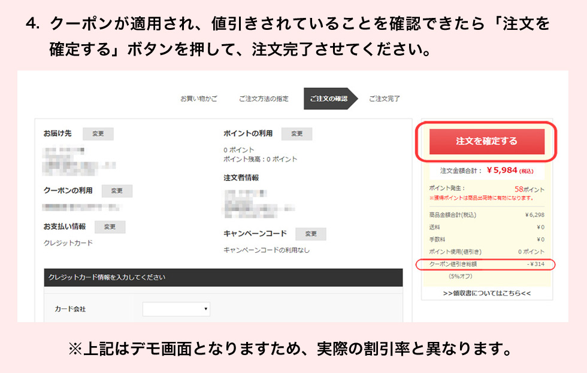Click the 商品金額合計(税込) ¥6,298 row
This screenshot has height=373, width=587.
[x=486, y=215]
